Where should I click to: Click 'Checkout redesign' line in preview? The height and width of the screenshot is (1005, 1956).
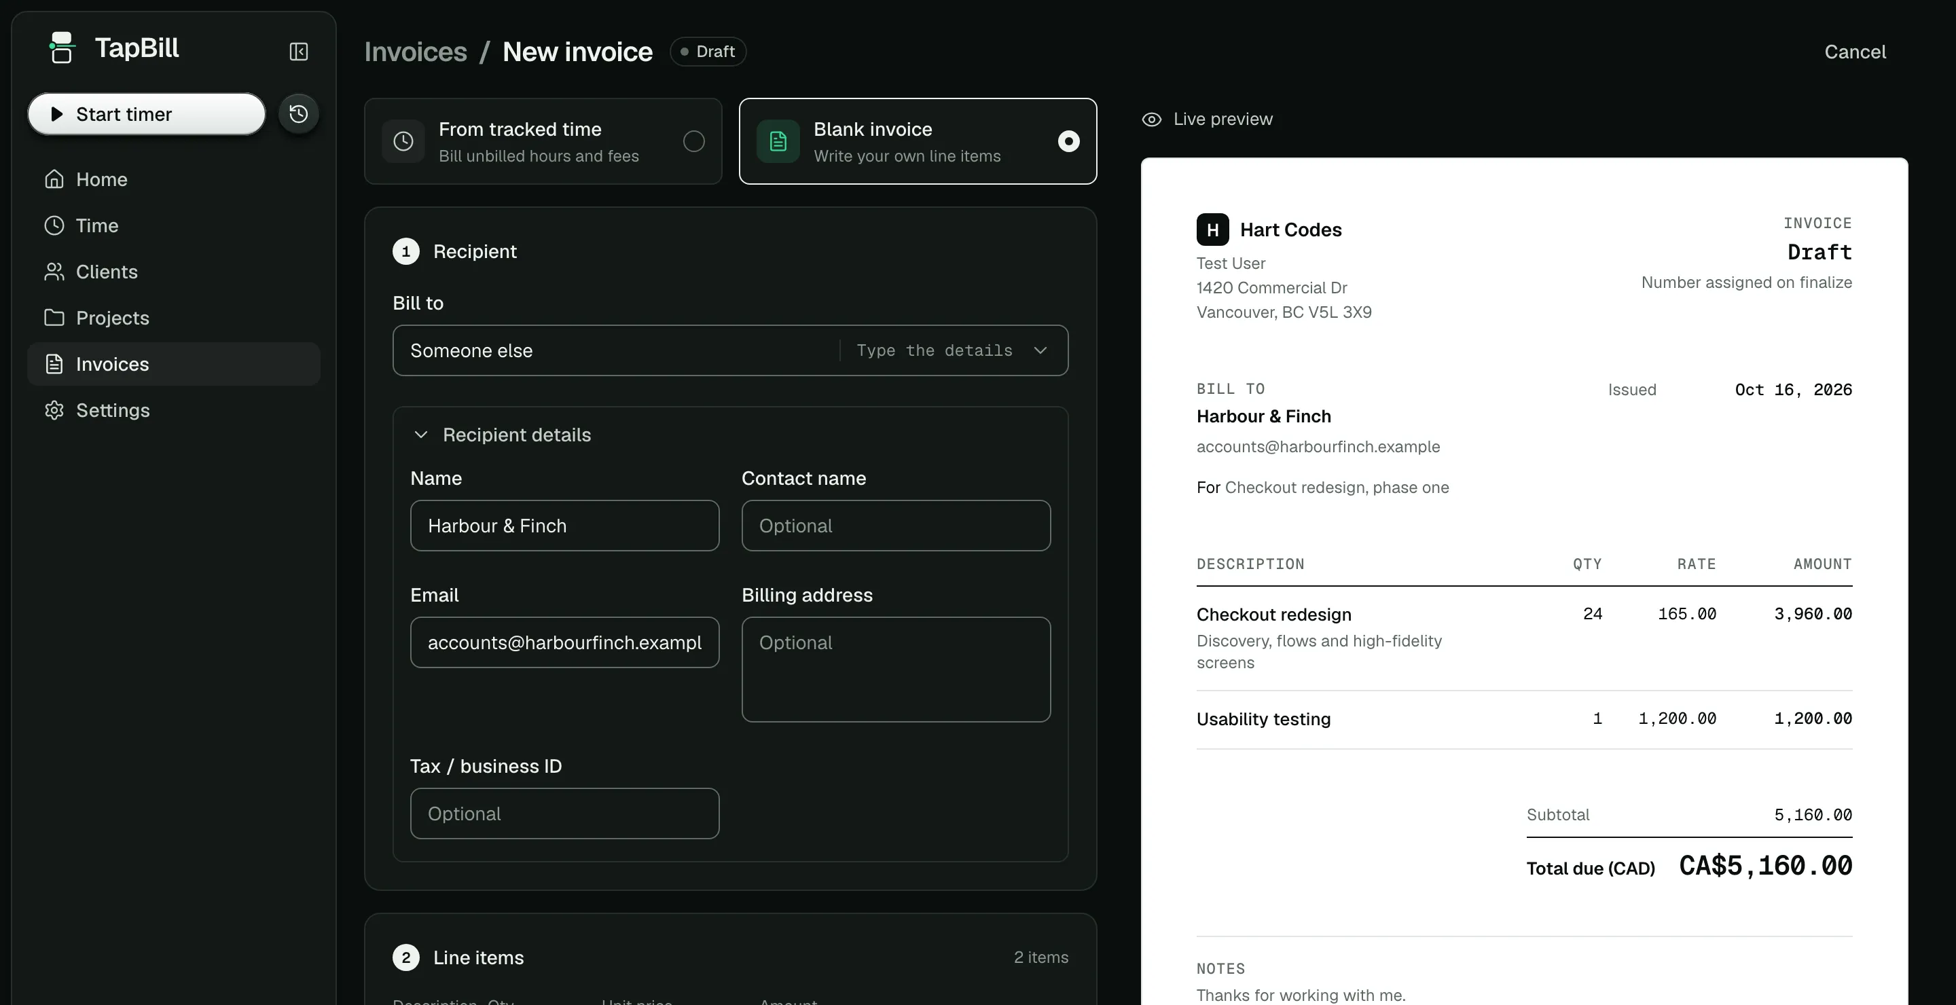1273,614
